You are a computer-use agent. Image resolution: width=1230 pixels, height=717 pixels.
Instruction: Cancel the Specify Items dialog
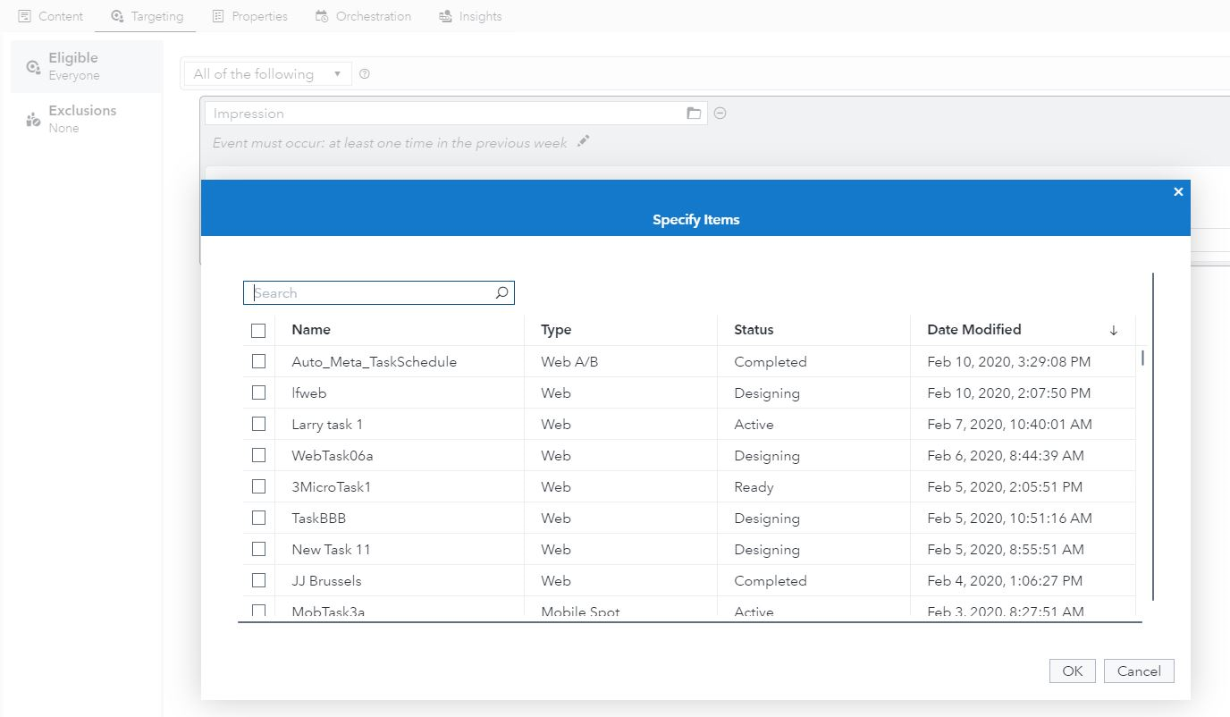point(1138,671)
